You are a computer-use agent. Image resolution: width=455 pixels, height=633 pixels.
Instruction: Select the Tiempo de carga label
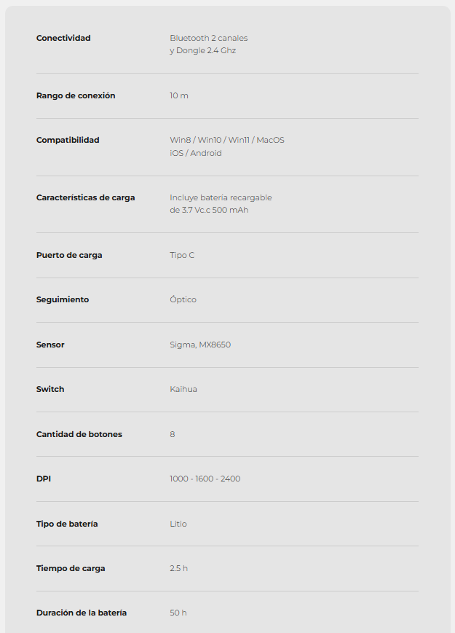71,568
